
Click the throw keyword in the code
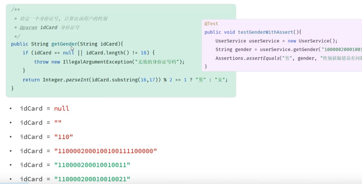click(41, 62)
